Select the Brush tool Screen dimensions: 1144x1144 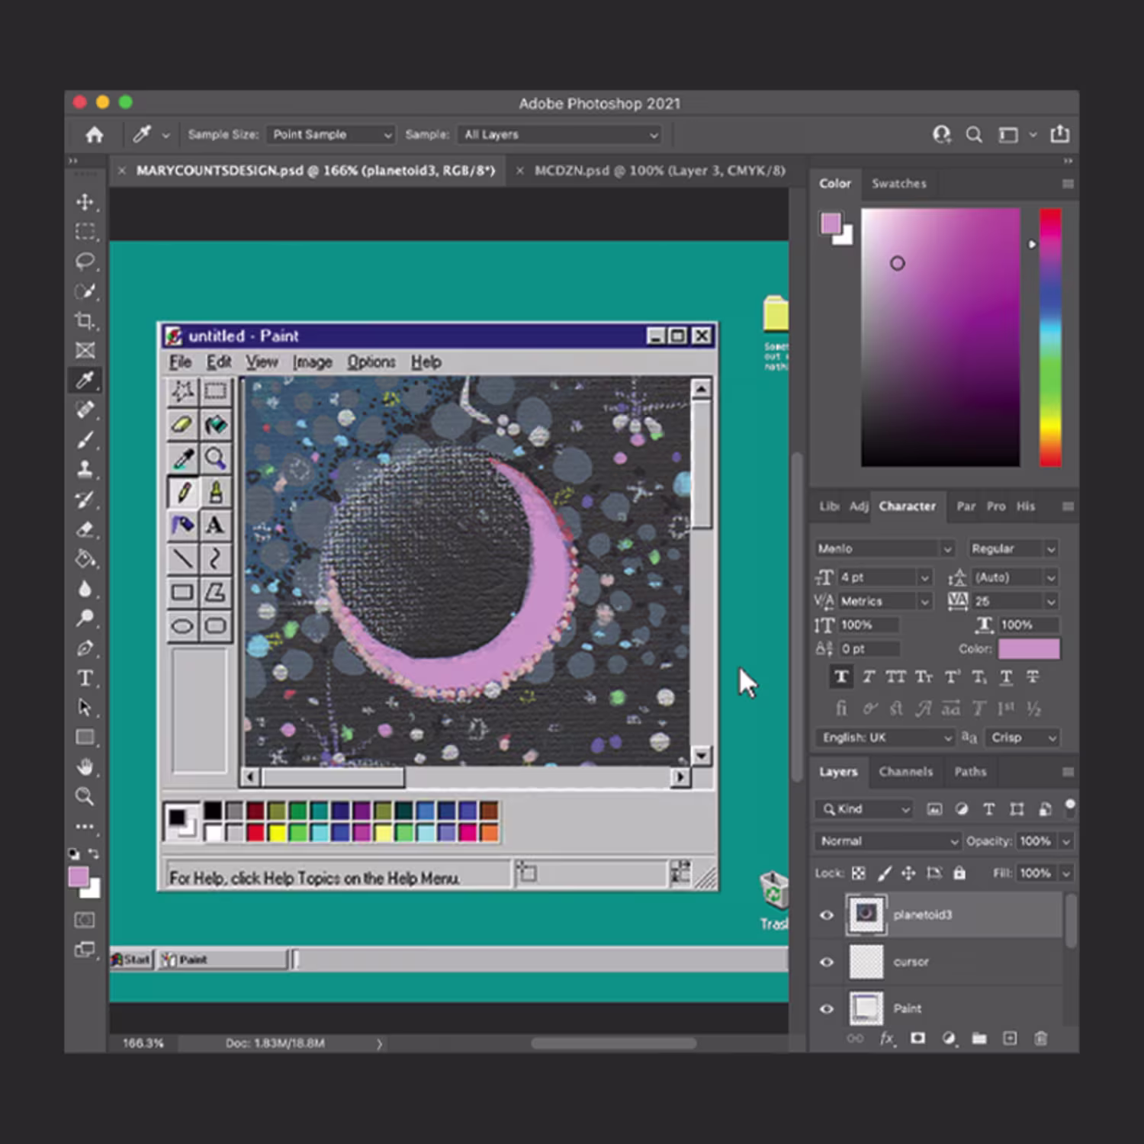pos(85,440)
